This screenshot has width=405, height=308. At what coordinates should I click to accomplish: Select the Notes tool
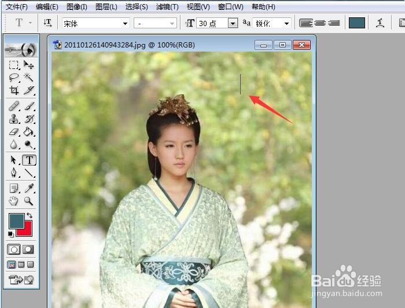coord(14,188)
